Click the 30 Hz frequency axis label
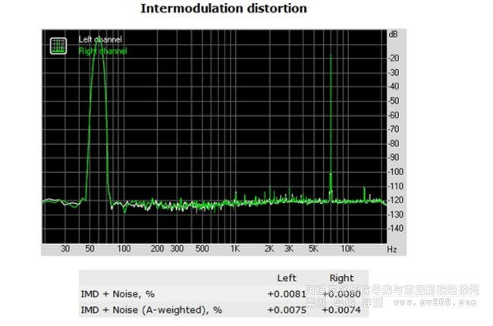This screenshot has height=326, width=493. coord(65,249)
